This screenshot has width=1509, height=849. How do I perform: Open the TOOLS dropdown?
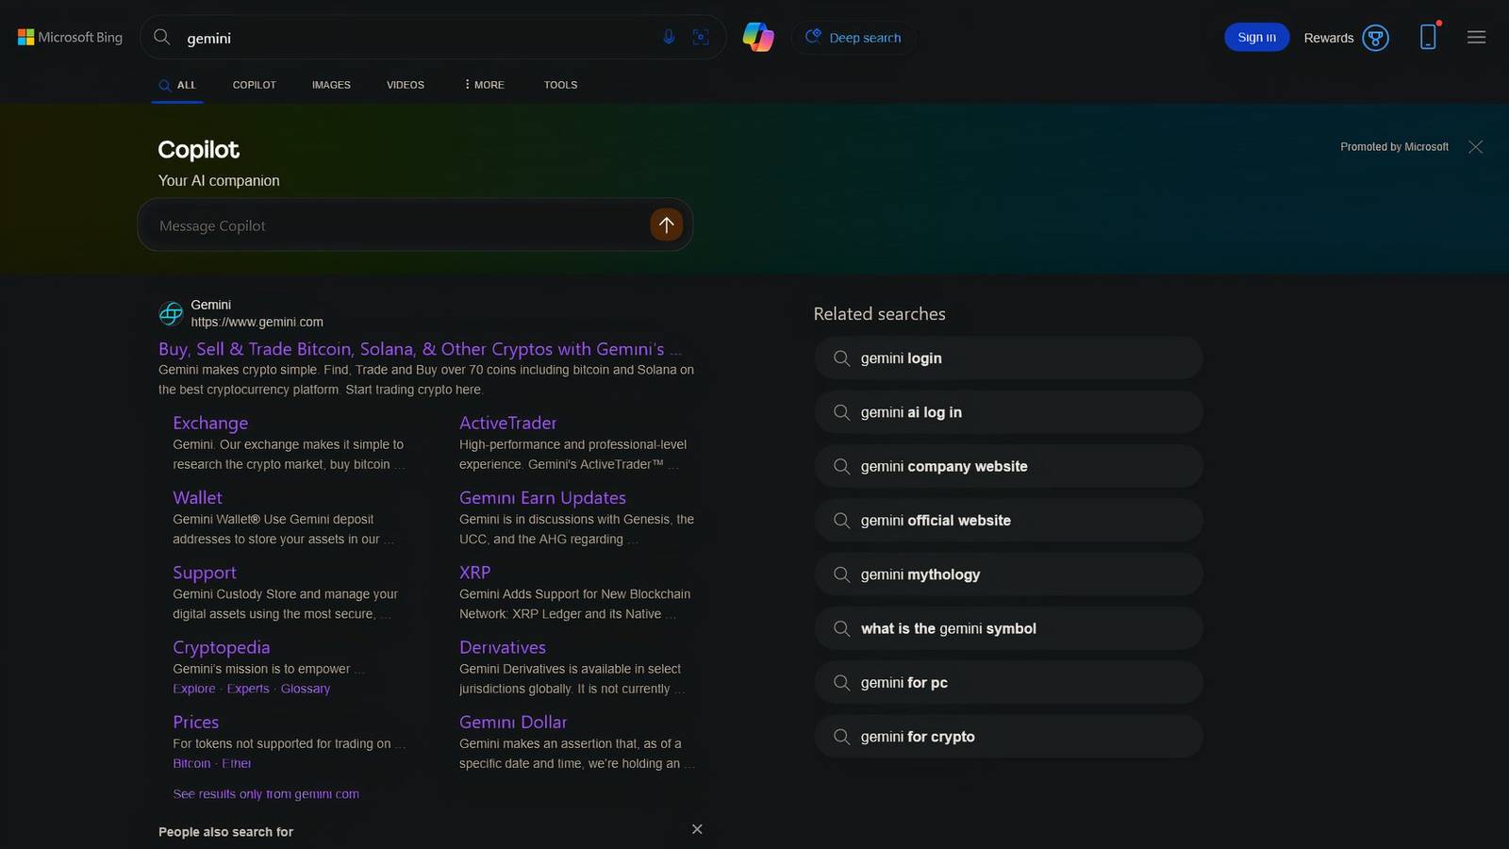point(560,85)
